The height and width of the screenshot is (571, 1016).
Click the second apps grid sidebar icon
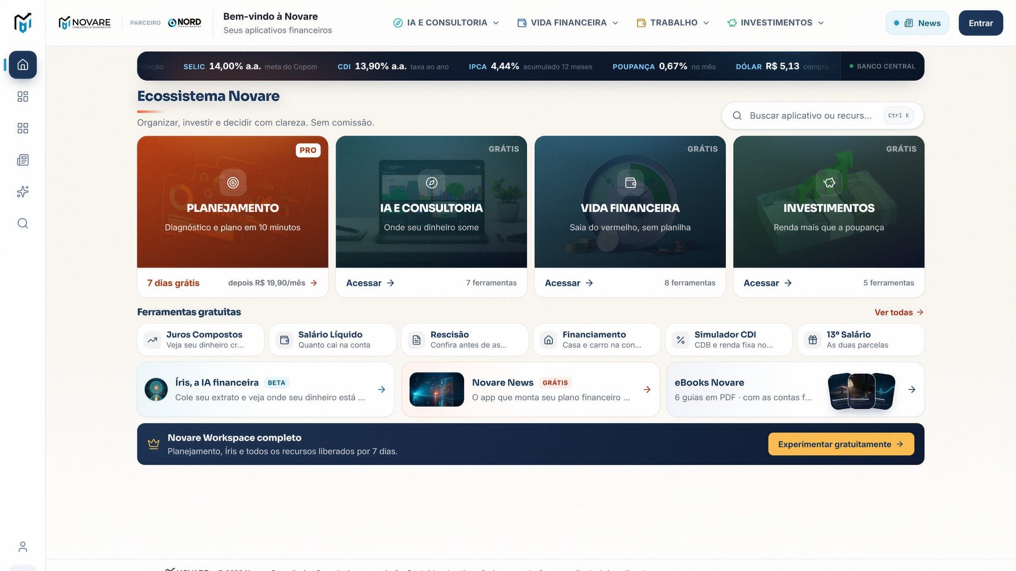[x=23, y=128]
